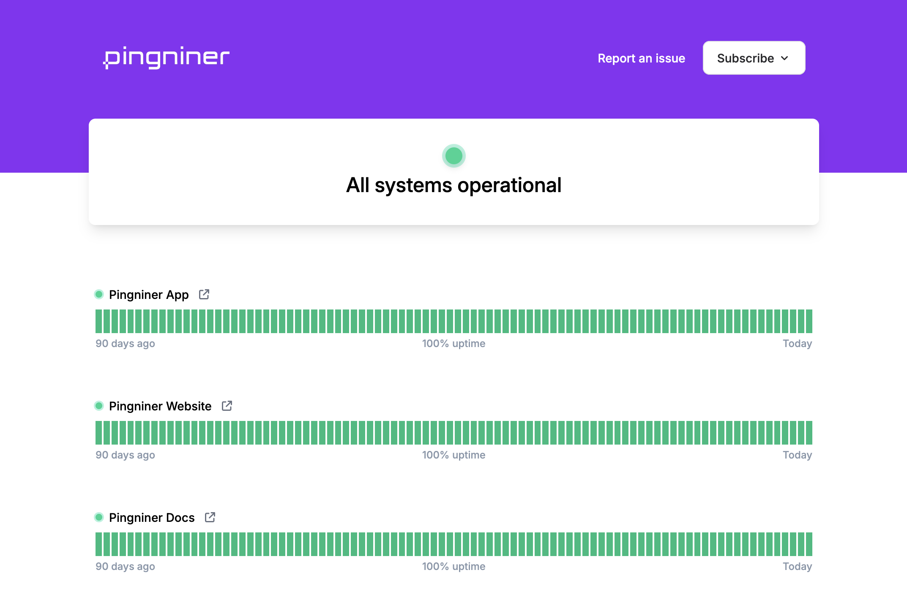The width and height of the screenshot is (907, 597).
Task: Click the Pingniner Website service name
Action: [x=160, y=406]
